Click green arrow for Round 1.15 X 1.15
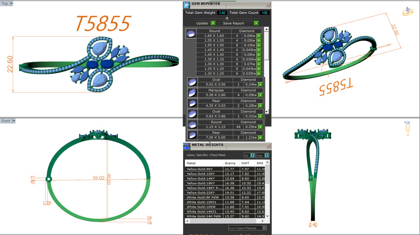Viewport: 420px width, 235px height. 260,127
